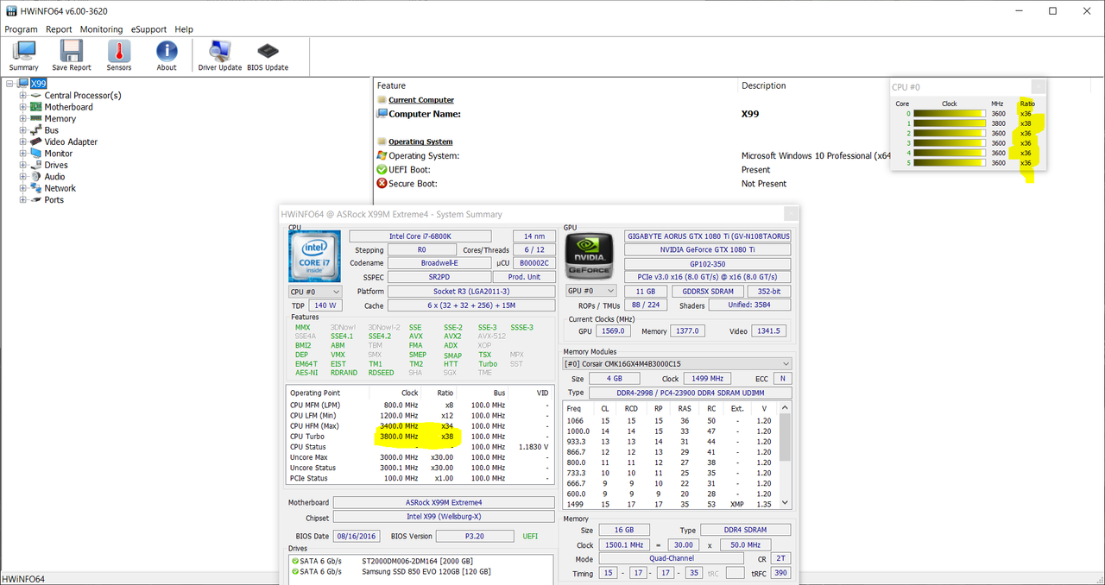
Task: Select Audio in the device tree
Action: [x=54, y=177]
